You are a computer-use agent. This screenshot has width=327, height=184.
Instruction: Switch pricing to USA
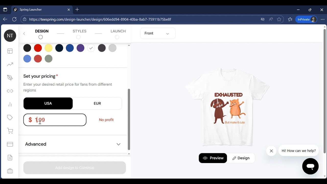(x=48, y=103)
